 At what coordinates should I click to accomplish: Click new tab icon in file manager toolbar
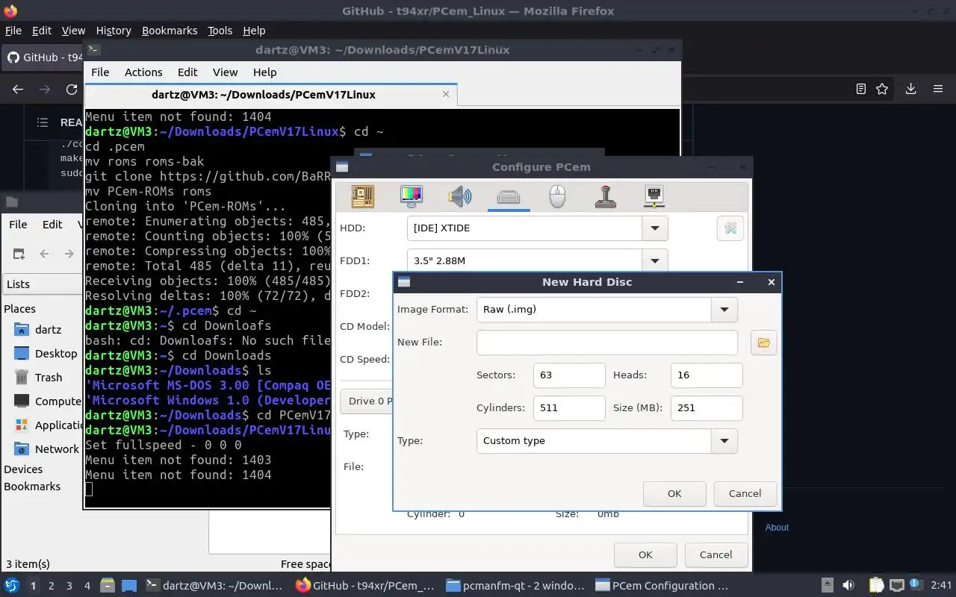coord(19,254)
